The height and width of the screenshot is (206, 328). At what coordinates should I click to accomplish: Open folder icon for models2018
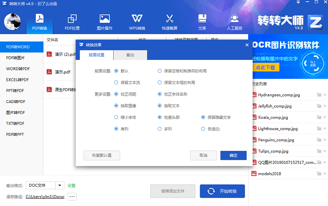(x=319, y=174)
